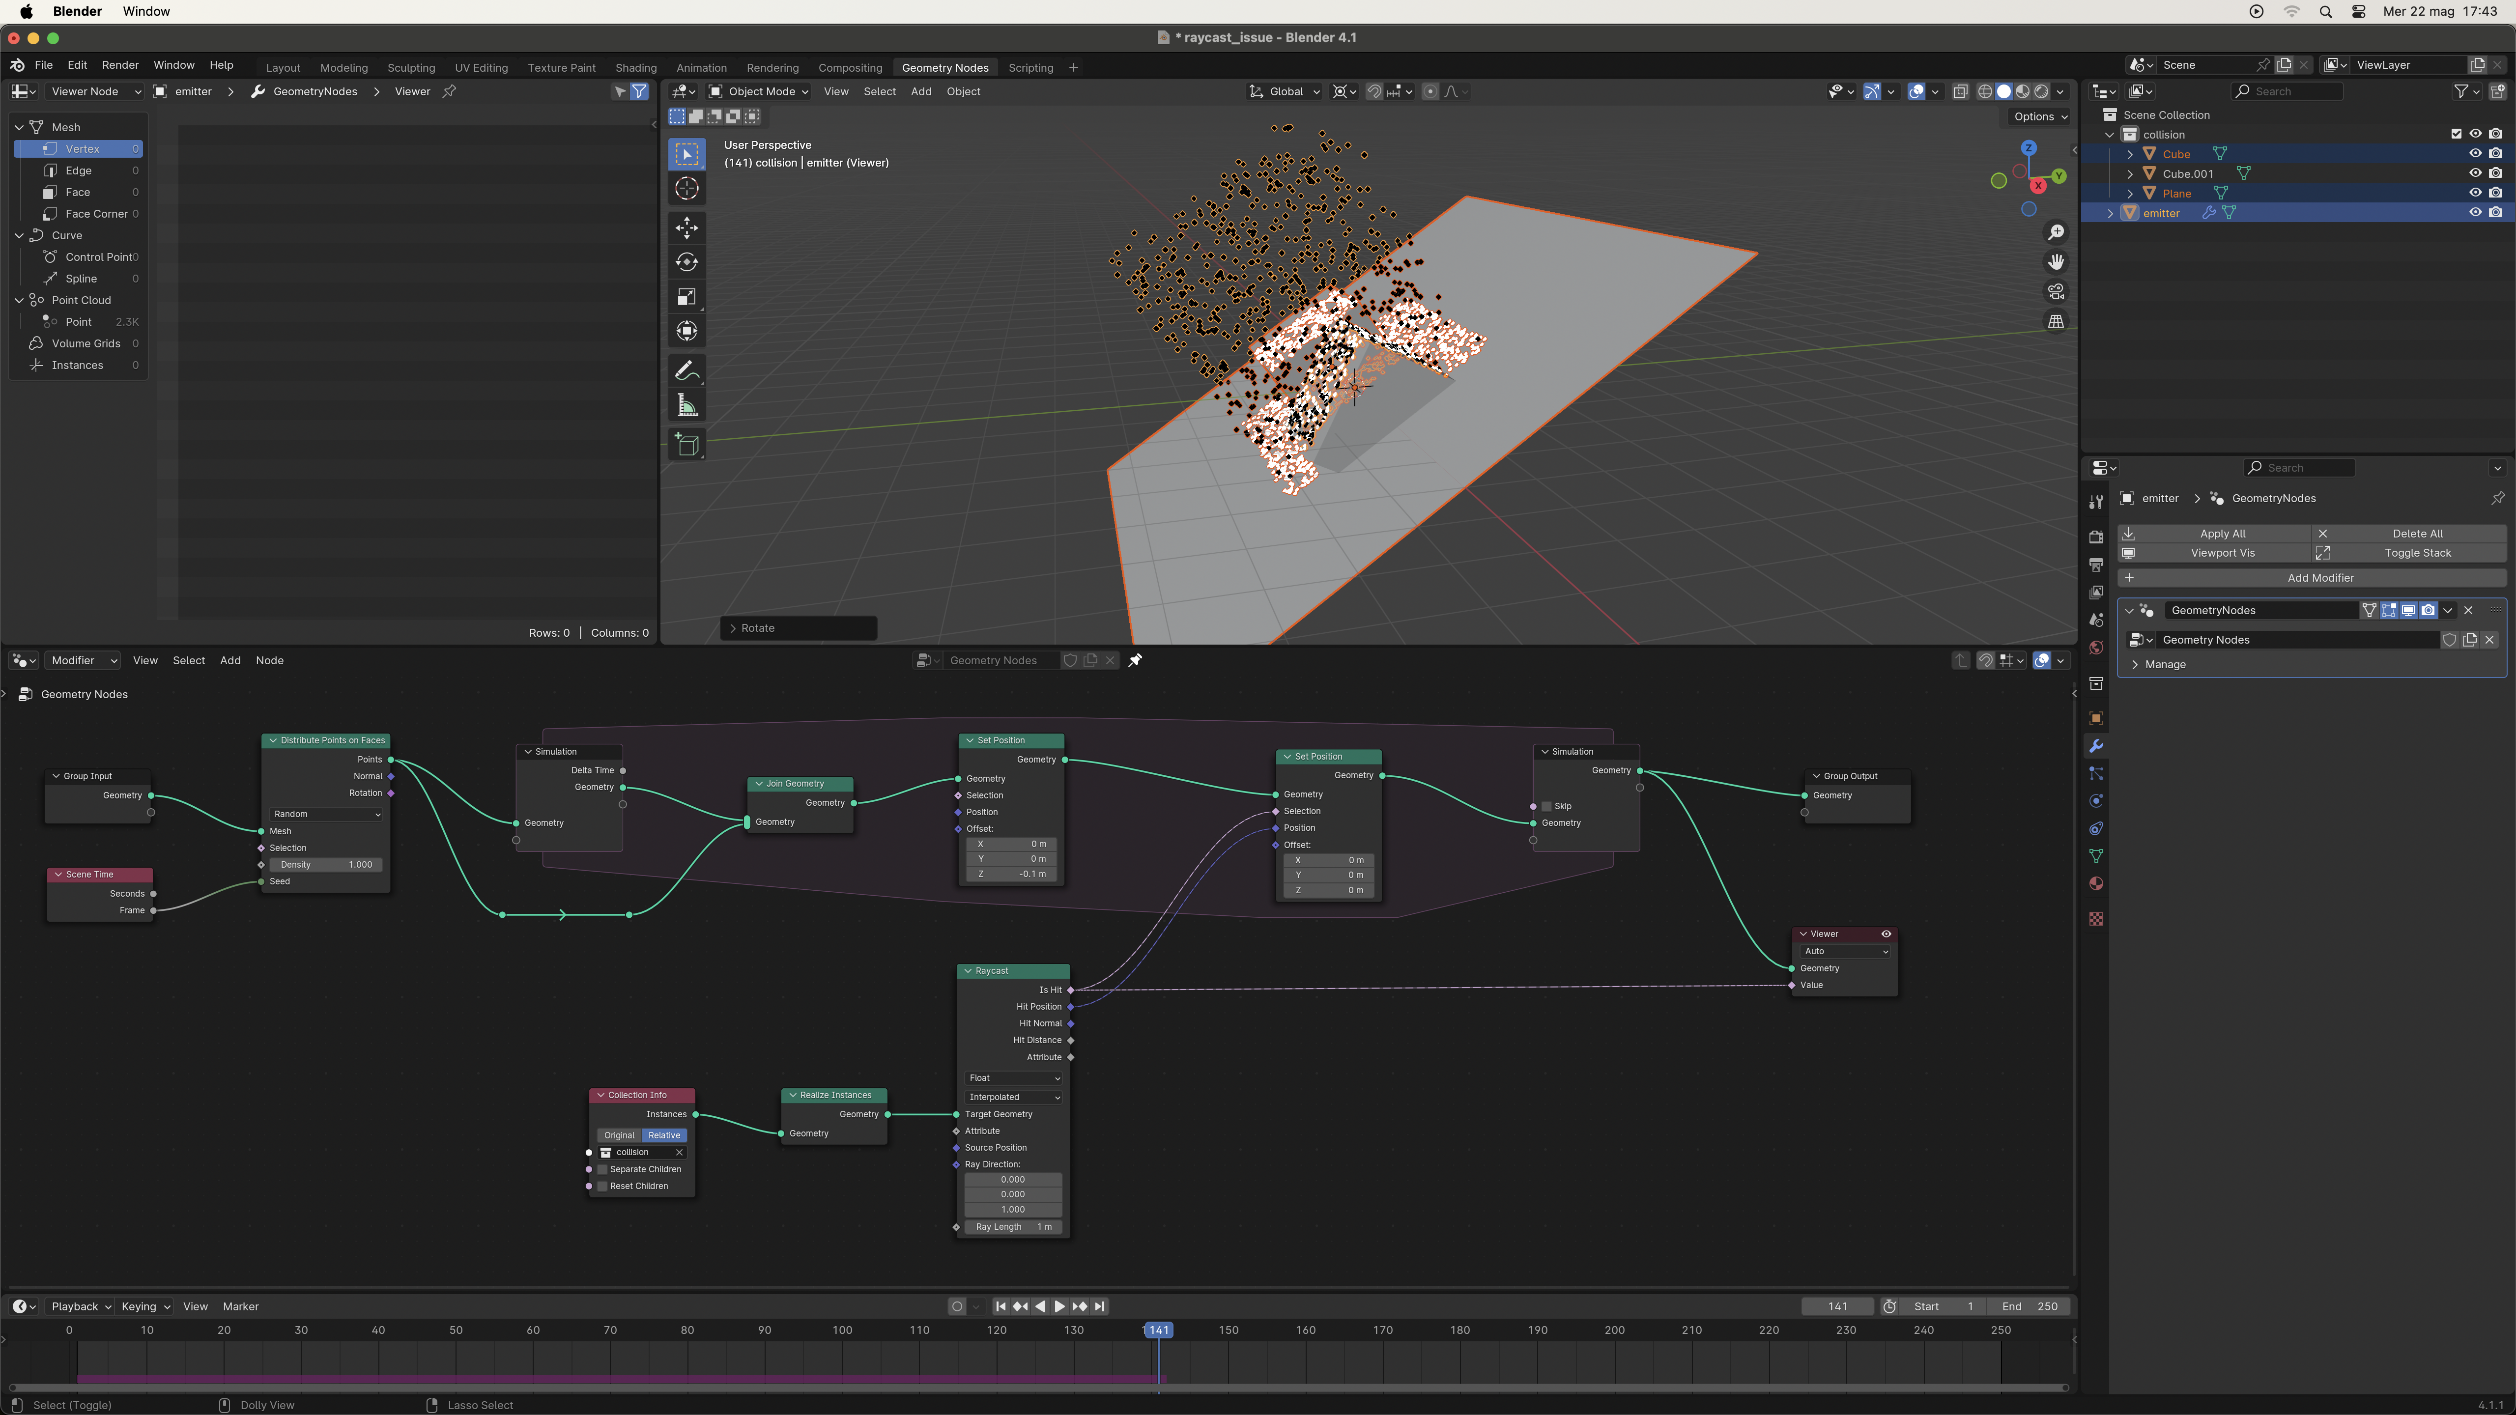Enable the Separate Children checkbox
The image size is (2516, 1415).
(602, 1170)
